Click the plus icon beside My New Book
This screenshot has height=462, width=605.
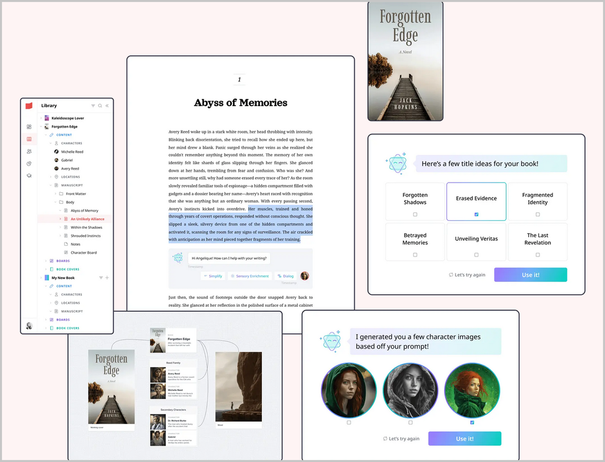click(x=107, y=278)
